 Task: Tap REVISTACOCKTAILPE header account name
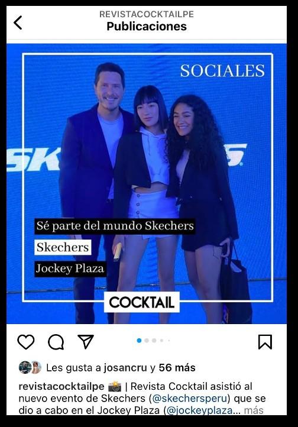point(147,14)
